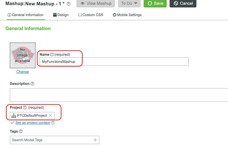Click plus icon in Tags search field

pos(95,140)
